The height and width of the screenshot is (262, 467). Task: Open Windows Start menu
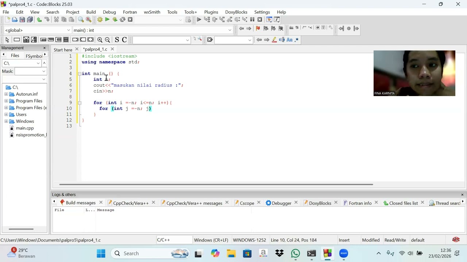point(101,253)
